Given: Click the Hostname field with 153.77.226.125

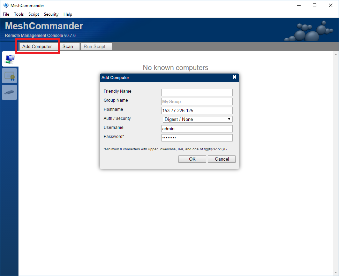Looking at the screenshot, I should pos(197,110).
